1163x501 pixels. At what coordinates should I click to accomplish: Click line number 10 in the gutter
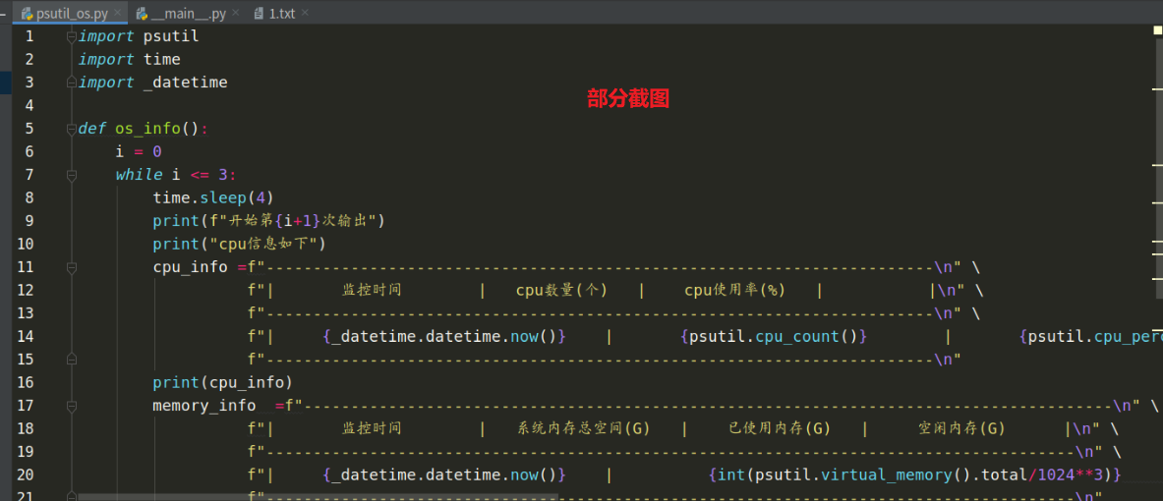pos(25,244)
